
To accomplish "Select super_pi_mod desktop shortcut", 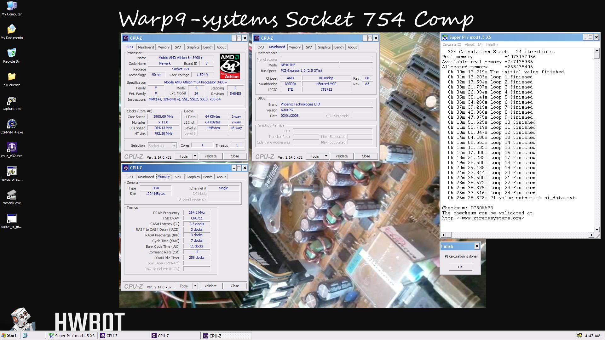I will (x=12, y=221).
